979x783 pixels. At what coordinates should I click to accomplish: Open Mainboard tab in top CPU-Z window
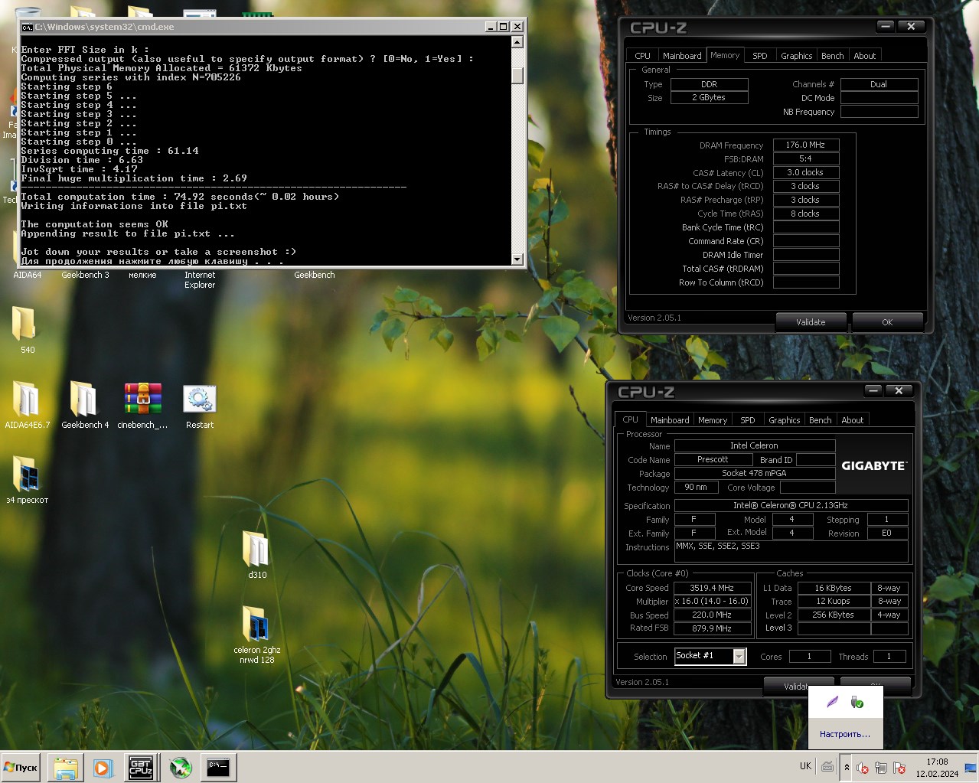682,56
